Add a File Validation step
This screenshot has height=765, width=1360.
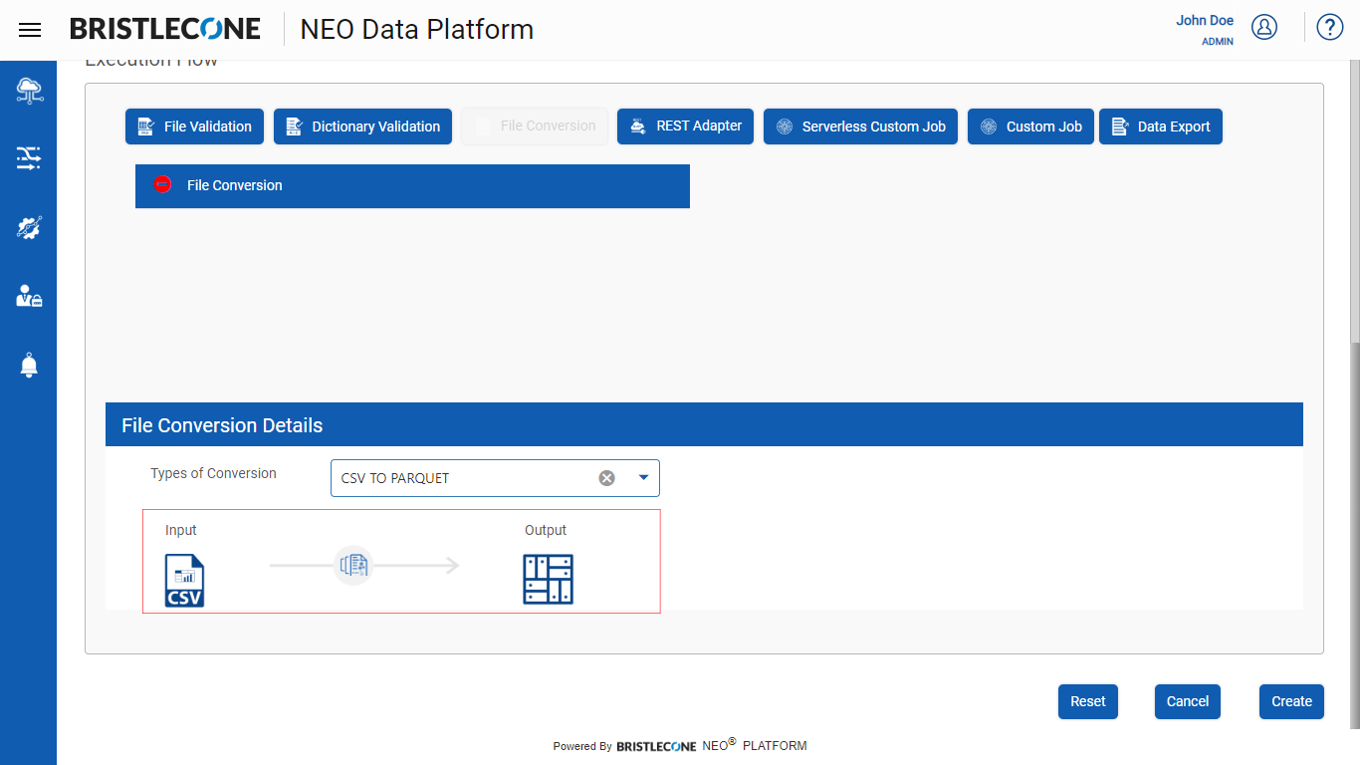click(194, 127)
